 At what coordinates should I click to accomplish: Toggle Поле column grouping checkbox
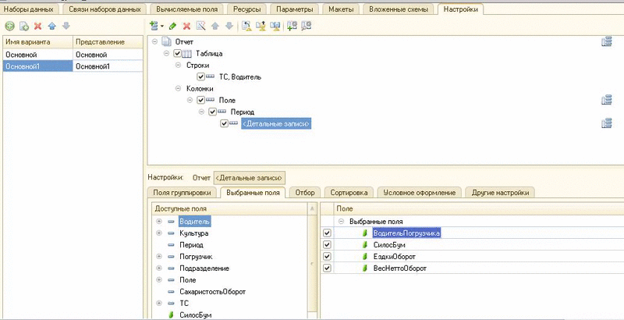[x=201, y=101]
